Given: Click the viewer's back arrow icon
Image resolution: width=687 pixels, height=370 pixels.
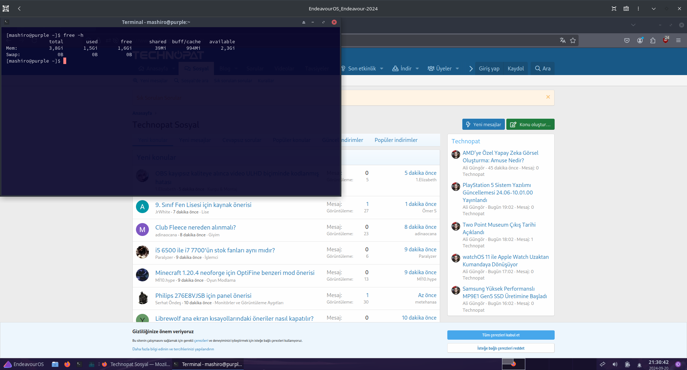Looking at the screenshot, I should click(19, 9).
